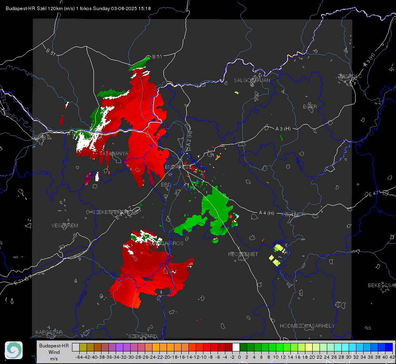Click the cyan swatch between 28 and 30
Screen dimensions: 396x364
click(345, 347)
